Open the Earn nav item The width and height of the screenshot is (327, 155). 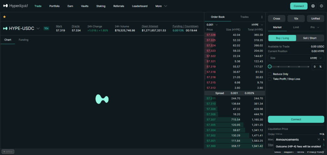(x=70, y=6)
